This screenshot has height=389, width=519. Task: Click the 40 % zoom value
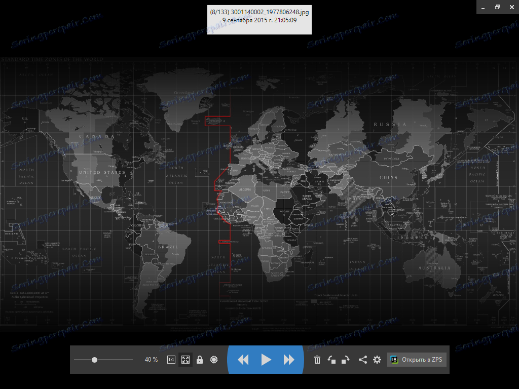[151, 360]
